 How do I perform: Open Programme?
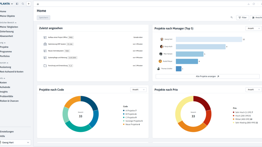tap(6, 52)
